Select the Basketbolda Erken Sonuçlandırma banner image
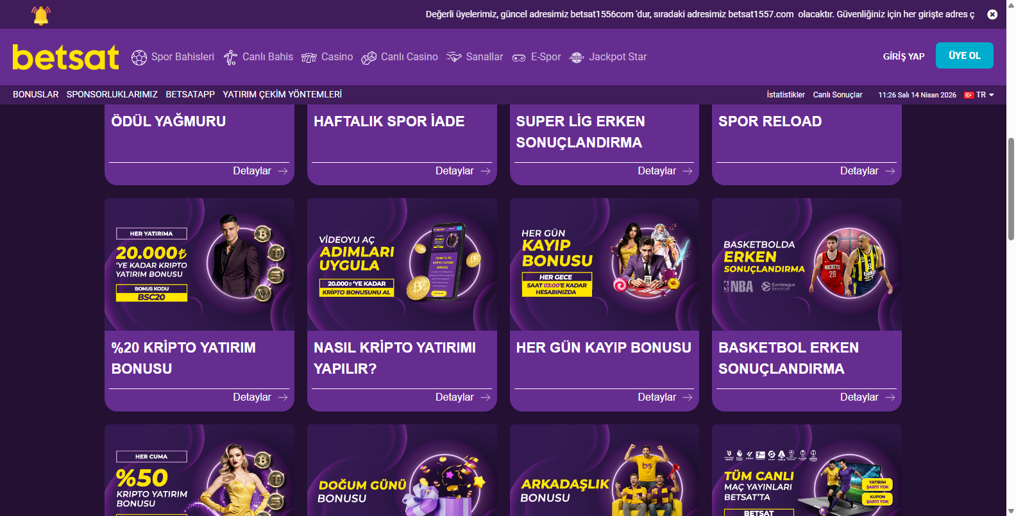 tap(806, 264)
